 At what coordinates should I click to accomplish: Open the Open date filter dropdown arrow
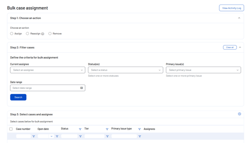pyautogui.click(x=51, y=136)
